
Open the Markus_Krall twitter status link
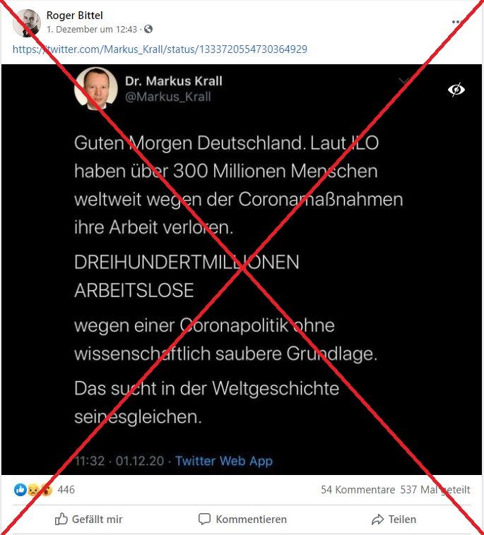pos(160,49)
